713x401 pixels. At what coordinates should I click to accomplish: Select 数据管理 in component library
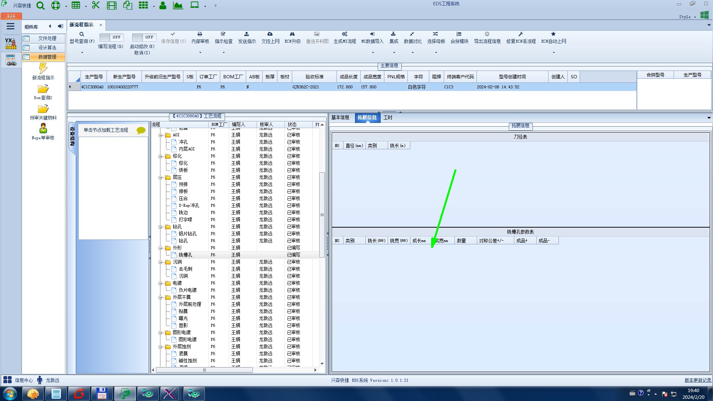point(43,57)
